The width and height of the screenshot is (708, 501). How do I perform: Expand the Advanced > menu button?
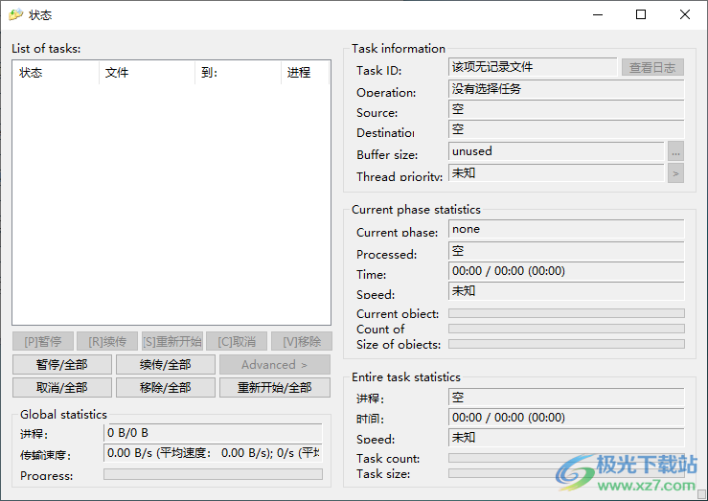[x=275, y=364]
